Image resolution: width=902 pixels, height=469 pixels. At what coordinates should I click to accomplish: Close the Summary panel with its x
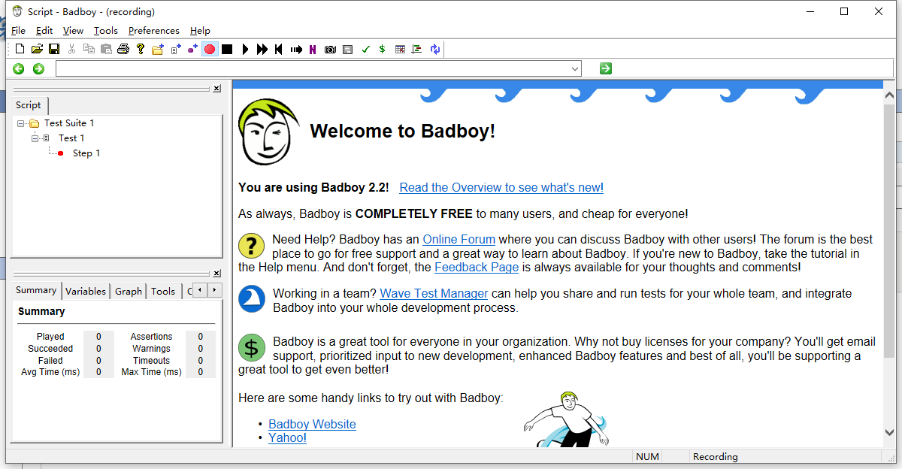point(216,274)
